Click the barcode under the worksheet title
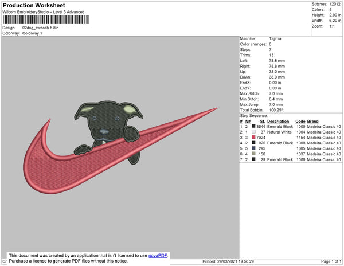Viewport: 344px width, 266px height. point(46,19)
